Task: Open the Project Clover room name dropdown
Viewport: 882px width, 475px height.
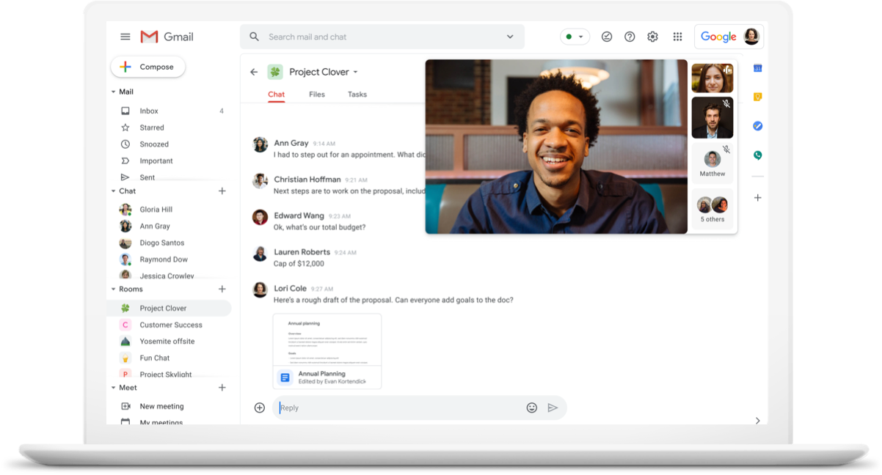Action: [x=356, y=72]
